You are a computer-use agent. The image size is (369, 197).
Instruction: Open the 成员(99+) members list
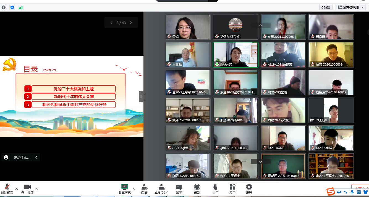[161, 189]
